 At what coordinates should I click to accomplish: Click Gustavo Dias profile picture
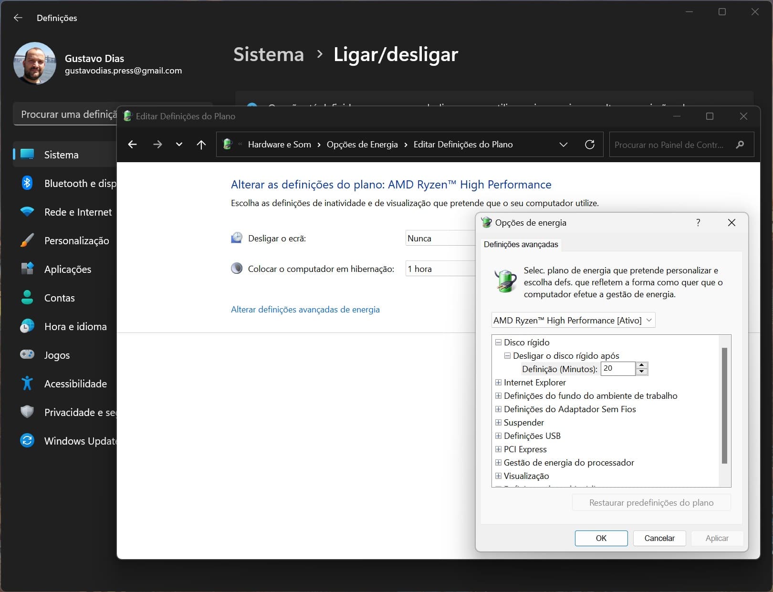pos(34,63)
